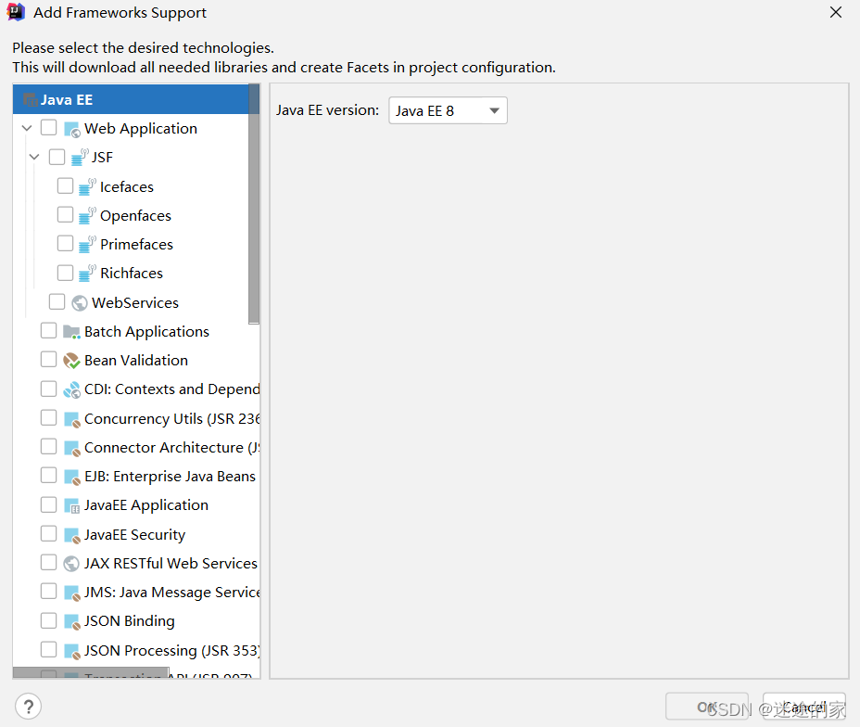
Task: Select the Primefaces label
Action: point(136,244)
